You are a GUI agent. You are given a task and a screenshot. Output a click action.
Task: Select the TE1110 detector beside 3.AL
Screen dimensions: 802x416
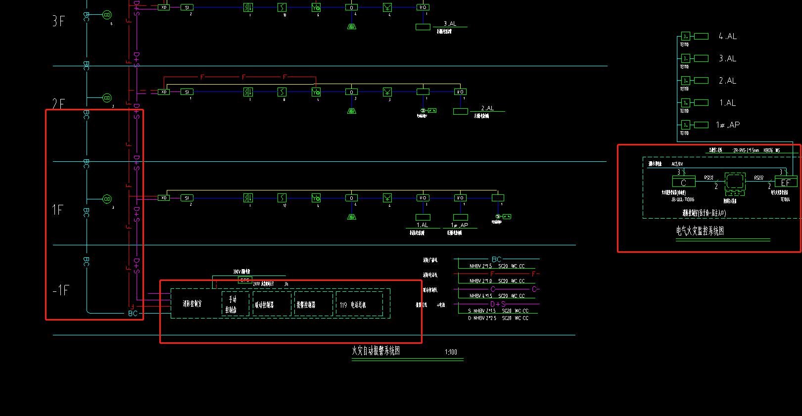pyautogui.click(x=686, y=58)
